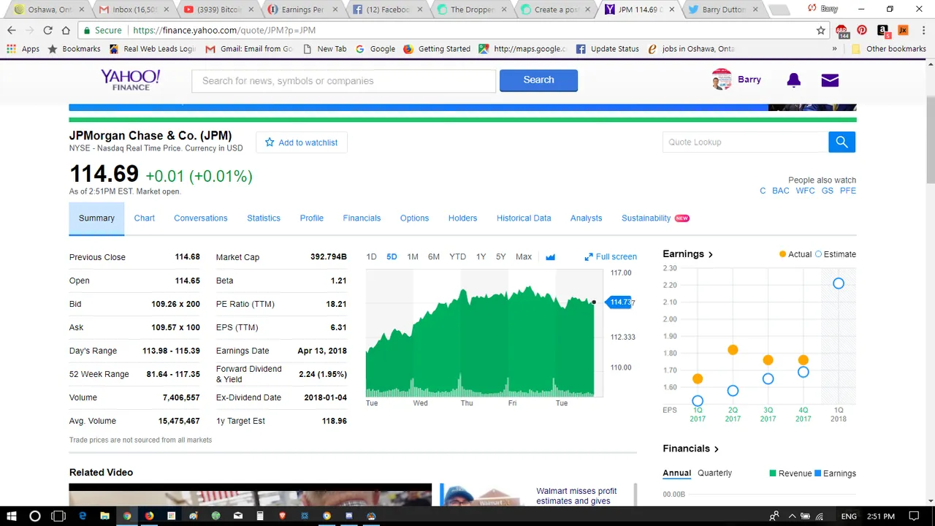The height and width of the screenshot is (526, 935).
Task: Select the 1M chart range
Action: (x=413, y=256)
